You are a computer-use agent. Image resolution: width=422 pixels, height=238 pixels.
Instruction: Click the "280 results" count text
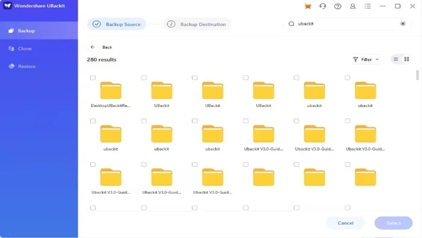tap(101, 60)
